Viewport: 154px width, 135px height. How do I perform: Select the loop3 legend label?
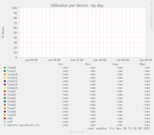pyautogui.click(x=12, y=95)
